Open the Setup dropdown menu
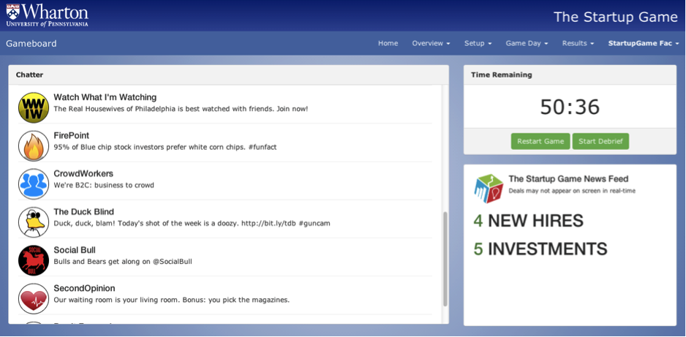Image resolution: width=686 pixels, height=337 pixels. coord(478,43)
